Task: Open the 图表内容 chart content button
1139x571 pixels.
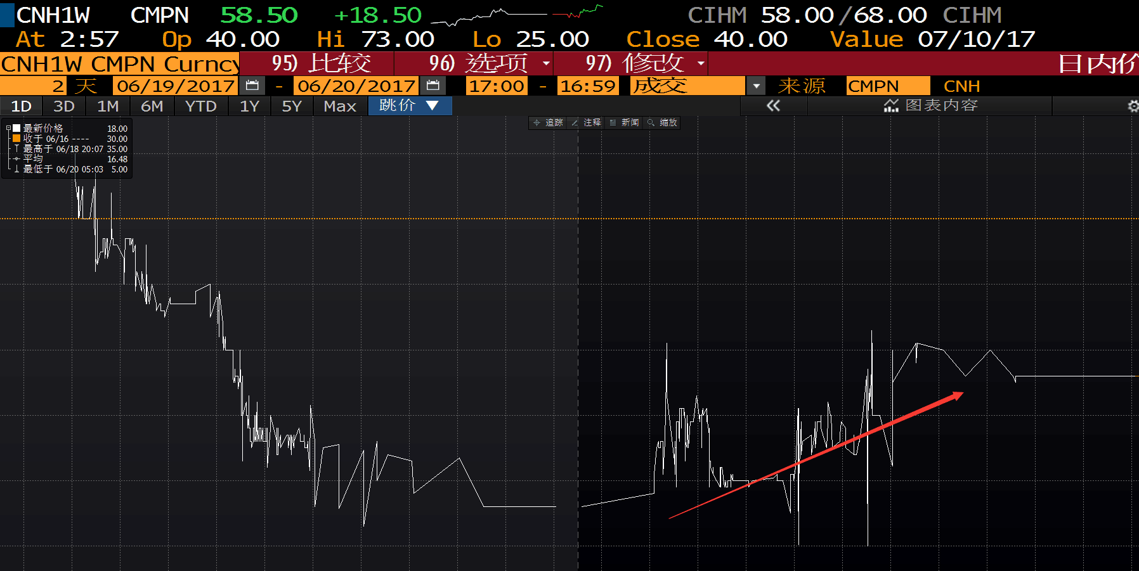Action: coord(930,106)
